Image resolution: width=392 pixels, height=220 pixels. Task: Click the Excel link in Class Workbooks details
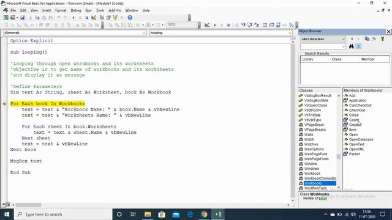point(323,198)
